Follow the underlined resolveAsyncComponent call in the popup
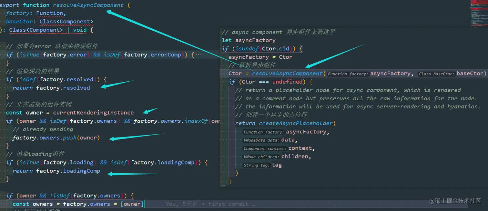488x211 pixels. click(287, 74)
